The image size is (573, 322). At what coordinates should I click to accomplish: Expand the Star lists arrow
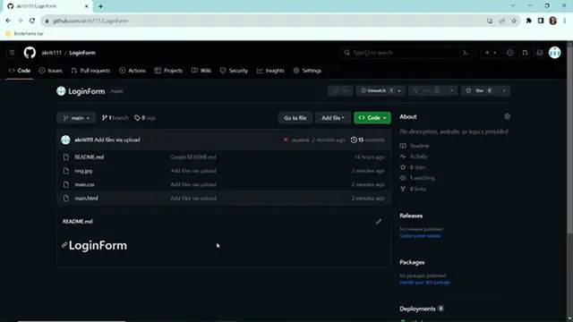point(504,90)
